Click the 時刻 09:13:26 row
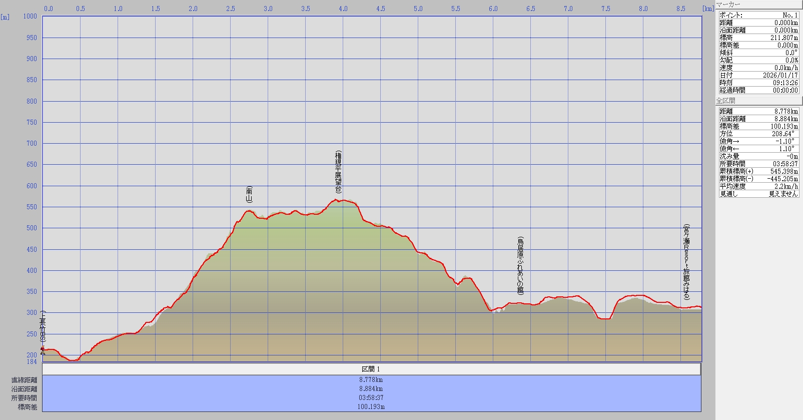 tap(758, 83)
